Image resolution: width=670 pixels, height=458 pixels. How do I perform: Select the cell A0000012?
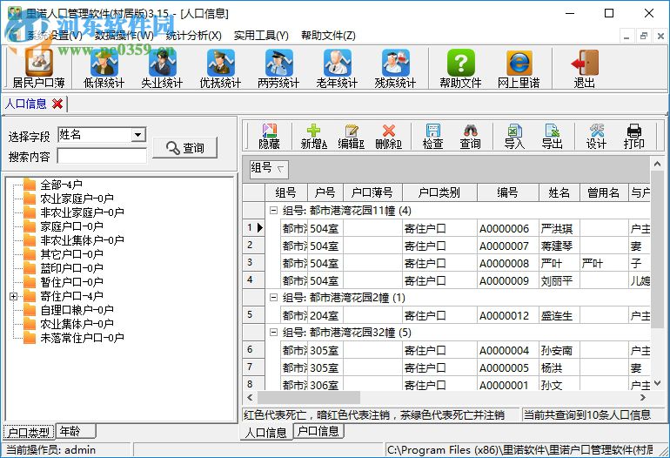click(508, 315)
